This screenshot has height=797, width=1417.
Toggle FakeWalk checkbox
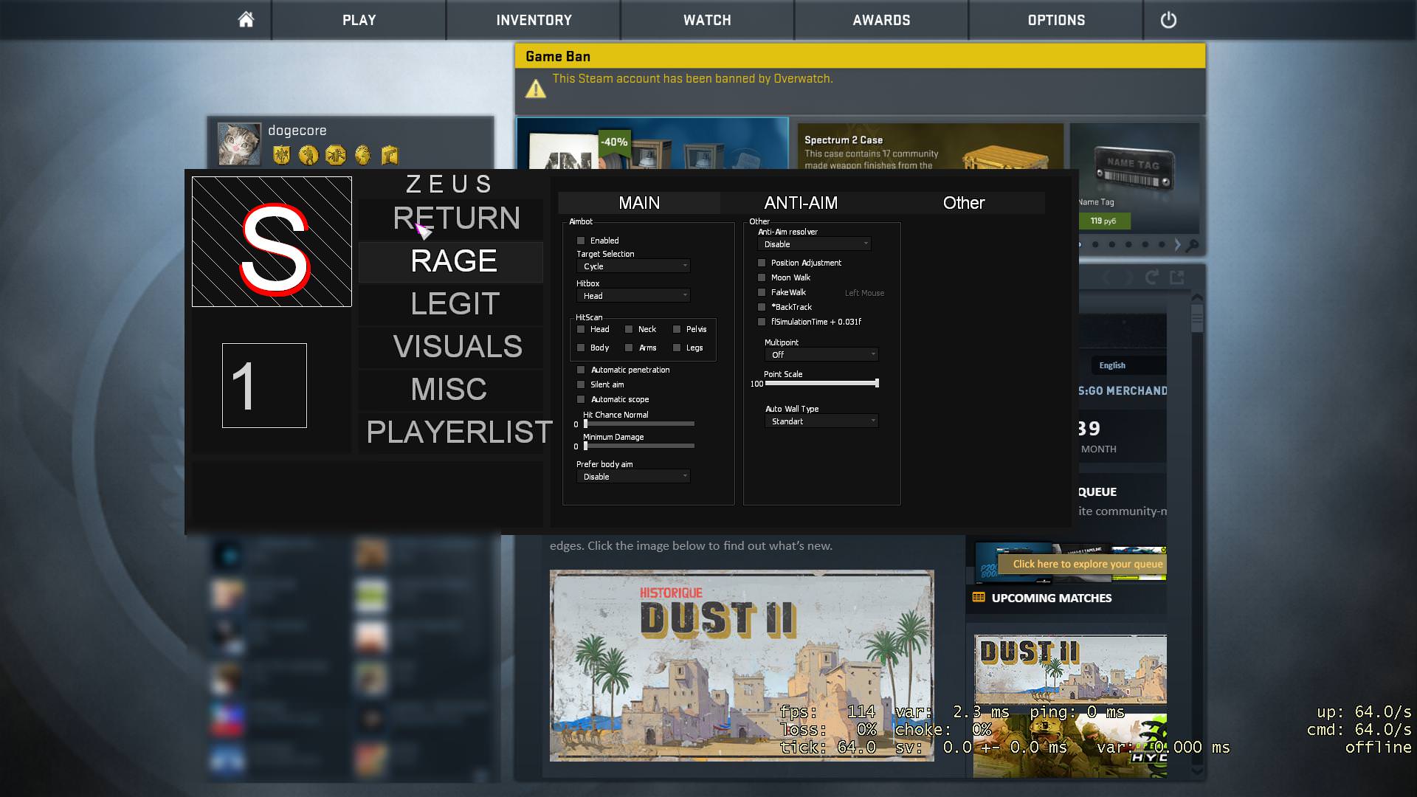click(762, 292)
